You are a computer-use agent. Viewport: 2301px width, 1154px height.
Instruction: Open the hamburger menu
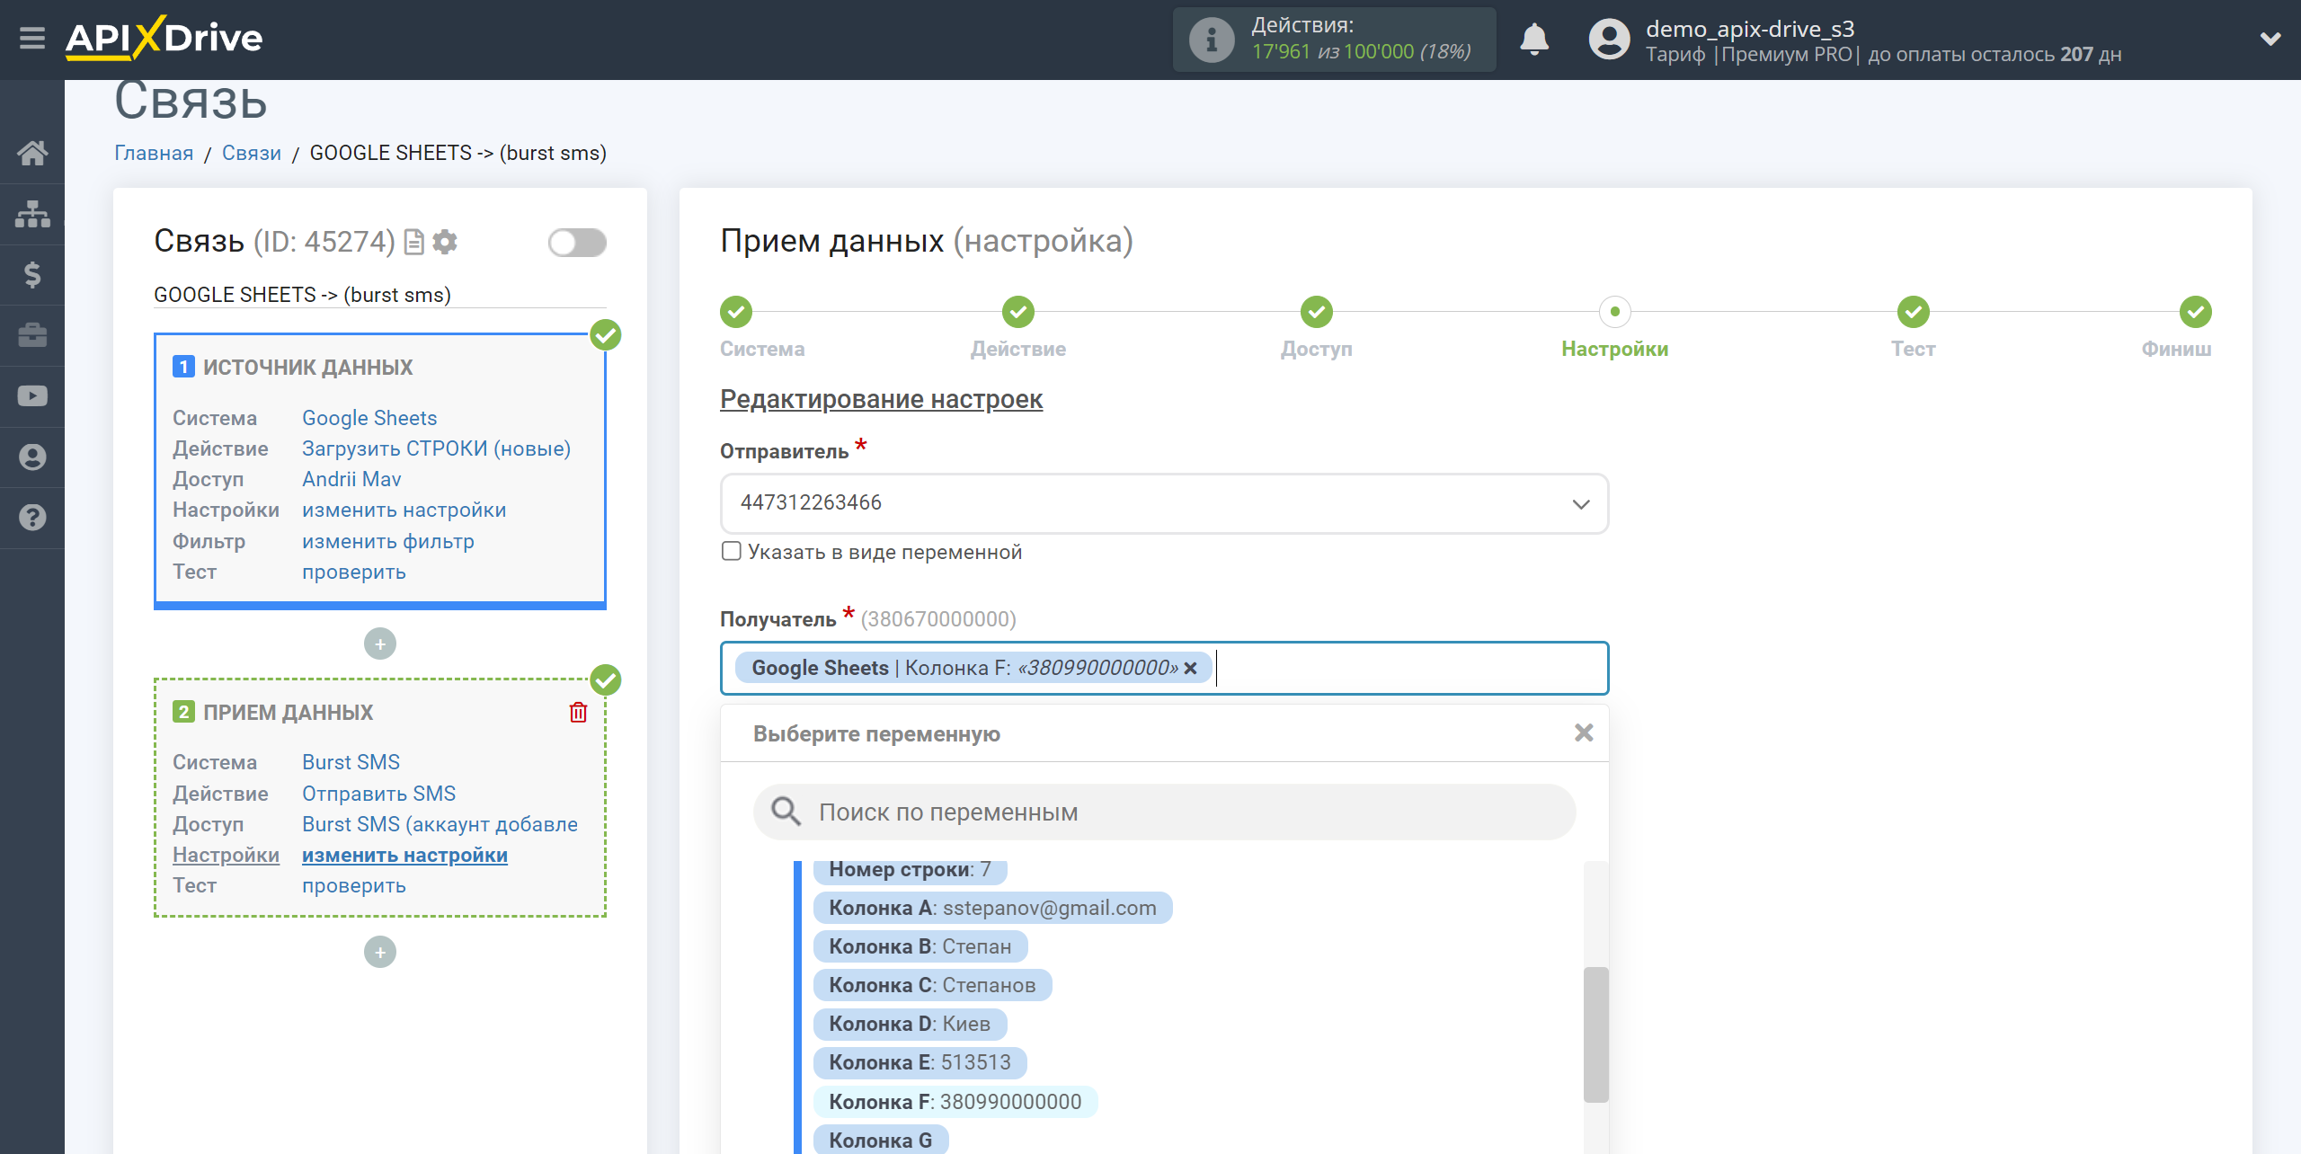click(x=32, y=39)
